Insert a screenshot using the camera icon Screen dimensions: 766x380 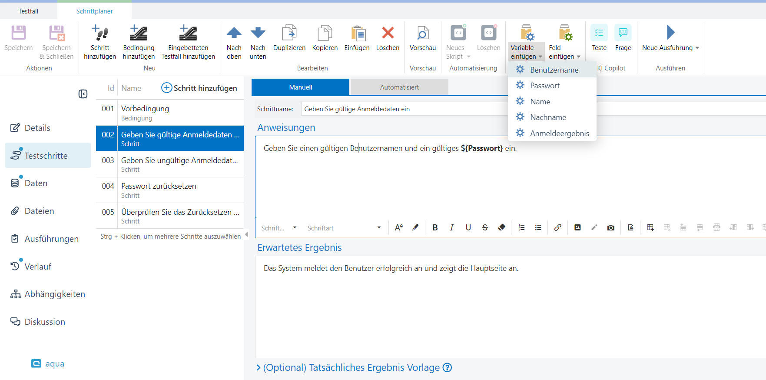pyautogui.click(x=610, y=227)
